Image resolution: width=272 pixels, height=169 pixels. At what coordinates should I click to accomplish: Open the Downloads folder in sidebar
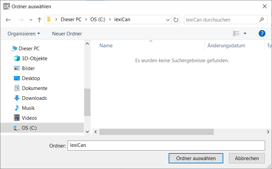coord(34,98)
